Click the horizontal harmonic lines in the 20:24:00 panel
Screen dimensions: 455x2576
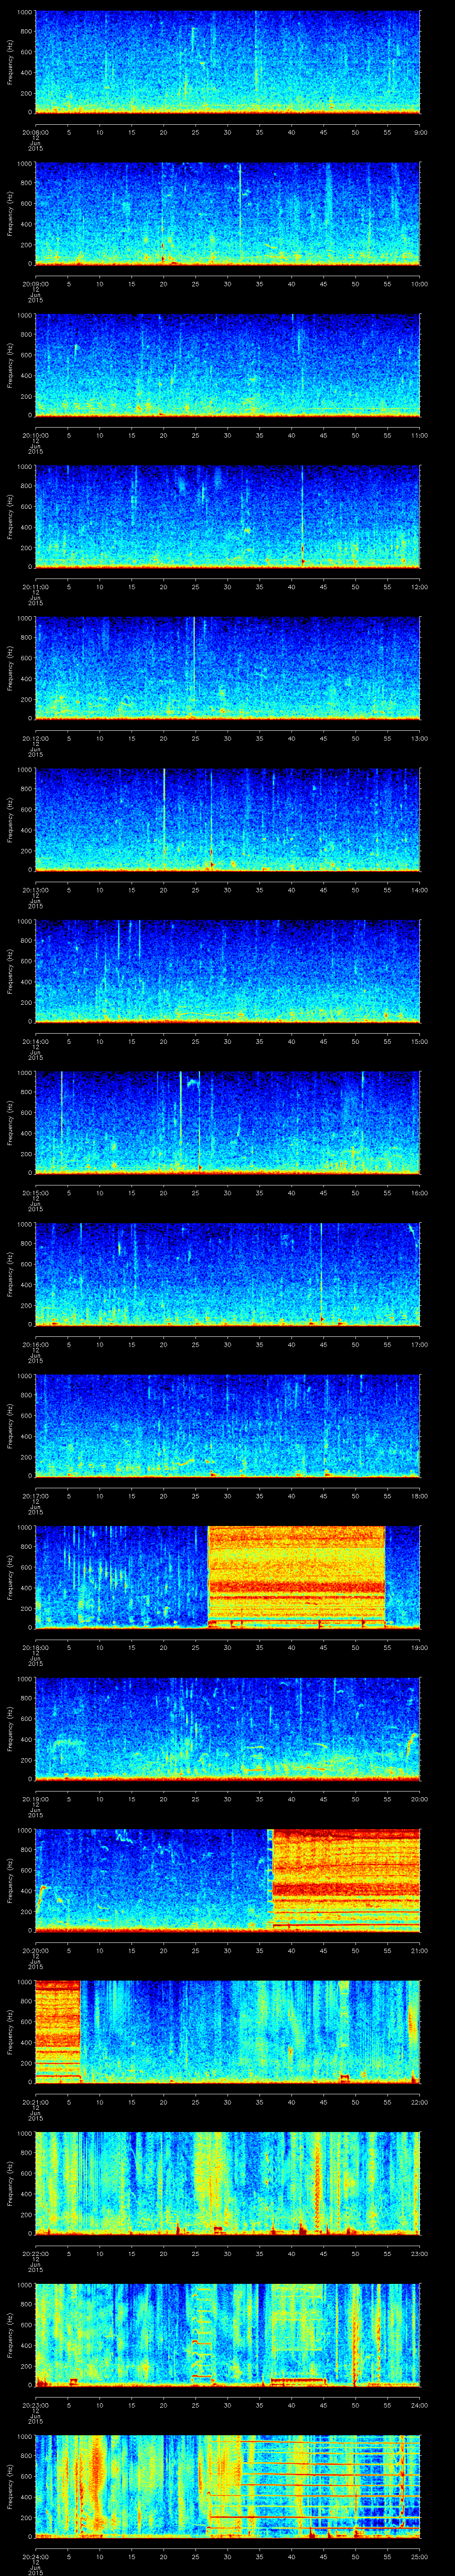tap(314, 2486)
